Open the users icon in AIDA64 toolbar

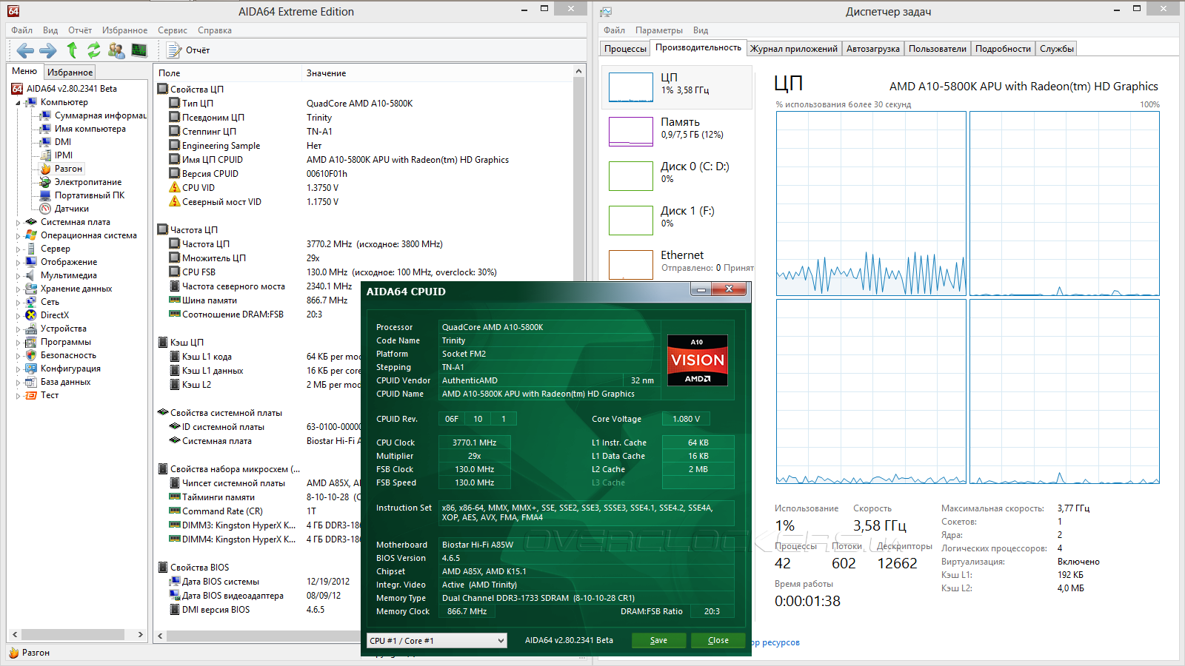[116, 50]
